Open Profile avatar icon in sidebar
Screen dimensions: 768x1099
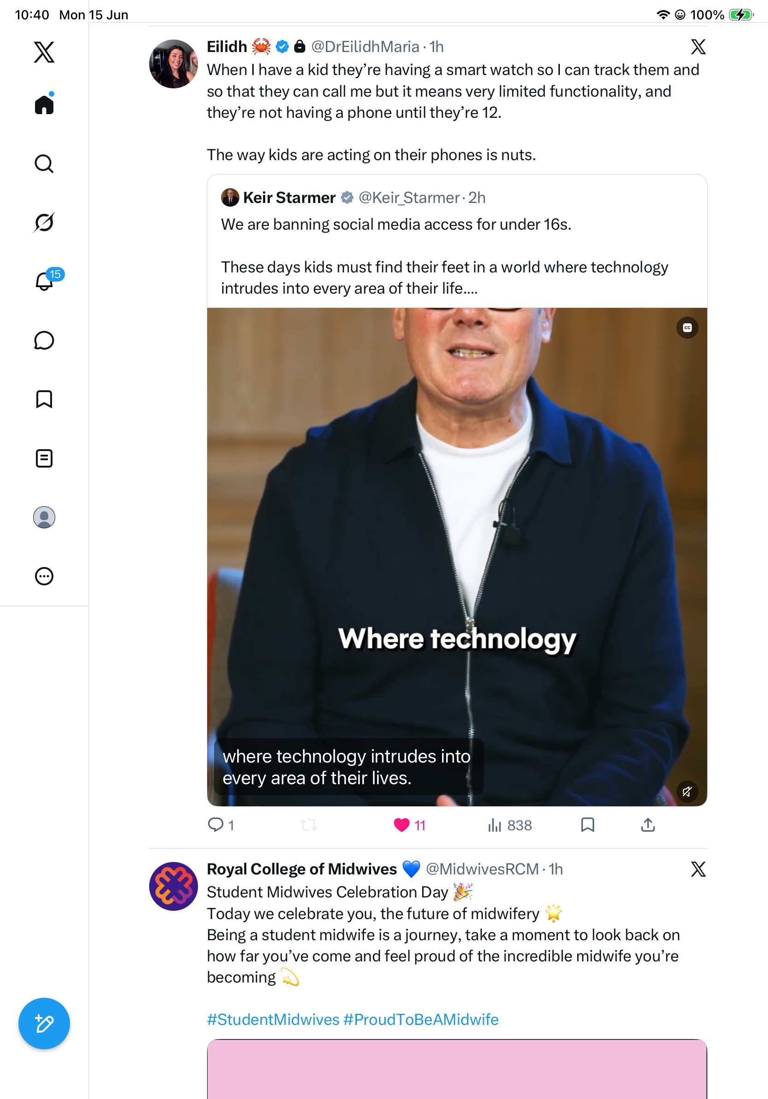(x=44, y=517)
